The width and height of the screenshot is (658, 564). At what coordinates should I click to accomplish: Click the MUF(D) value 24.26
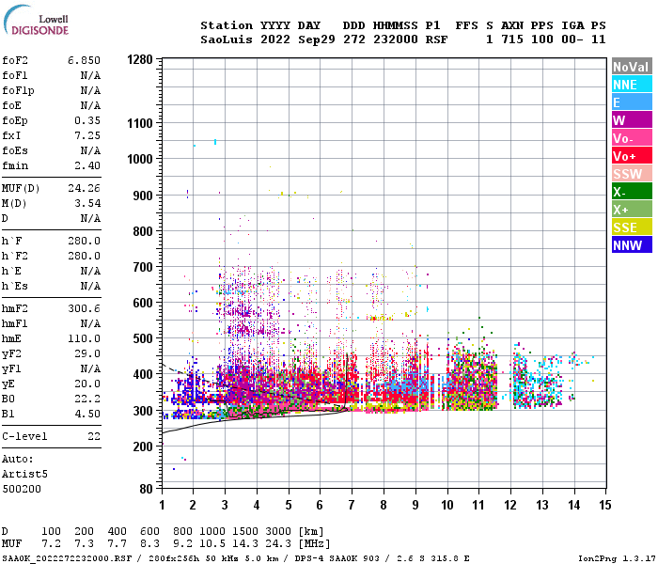(x=84, y=188)
